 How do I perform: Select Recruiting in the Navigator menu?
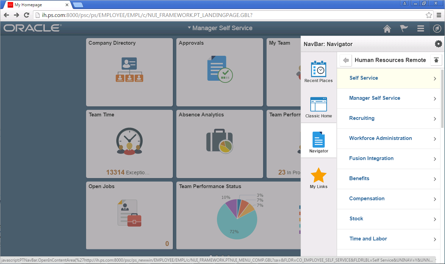362,118
